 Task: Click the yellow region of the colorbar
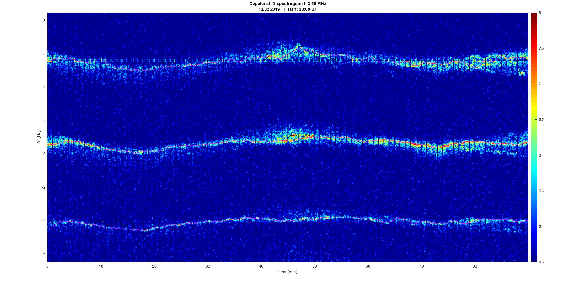point(534,108)
